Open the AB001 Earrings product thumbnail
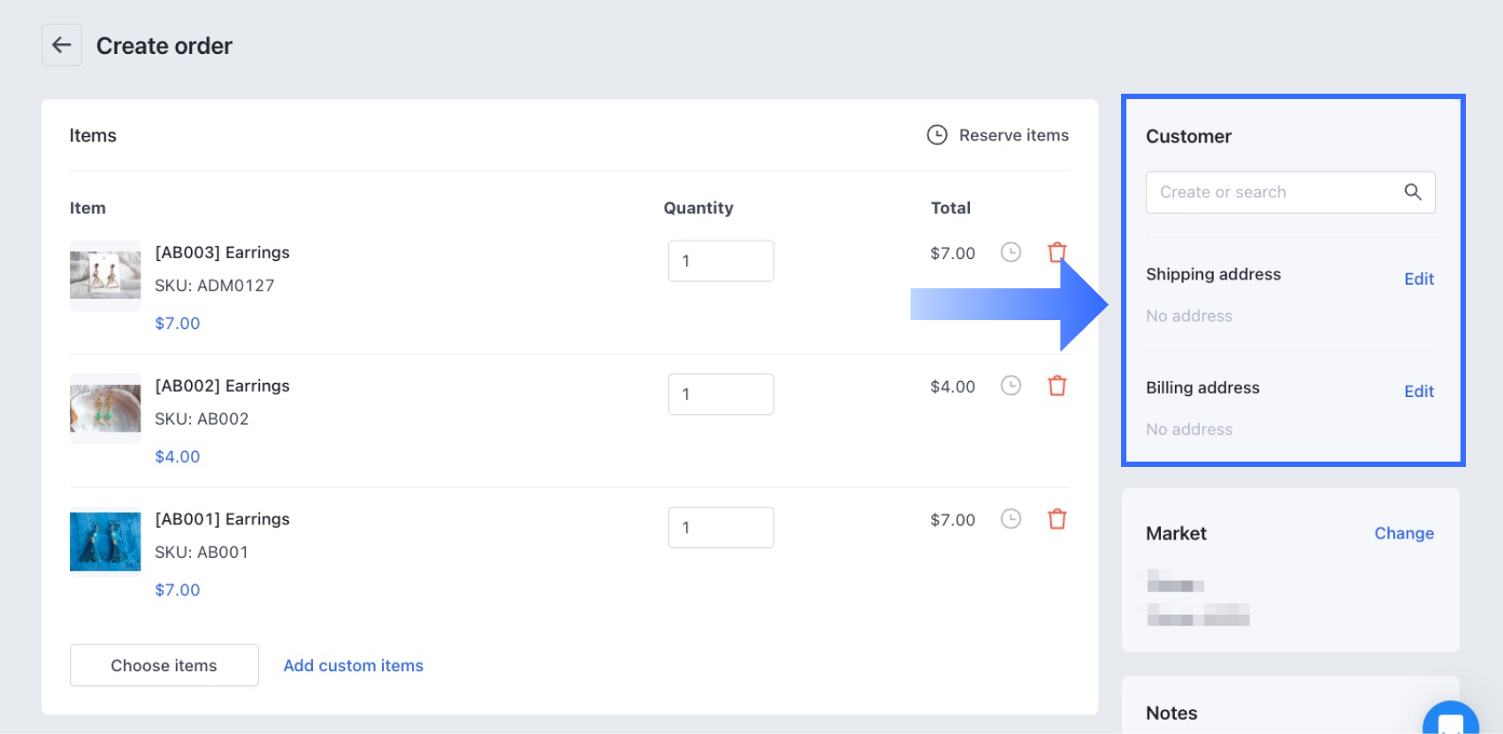This screenshot has width=1503, height=734. (105, 541)
